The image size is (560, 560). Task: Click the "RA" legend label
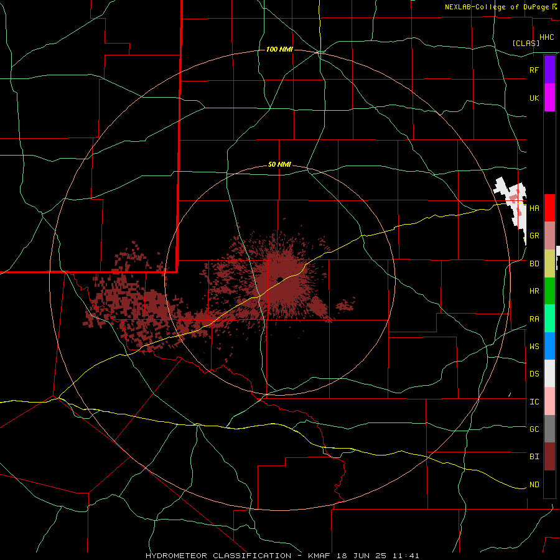(x=534, y=319)
